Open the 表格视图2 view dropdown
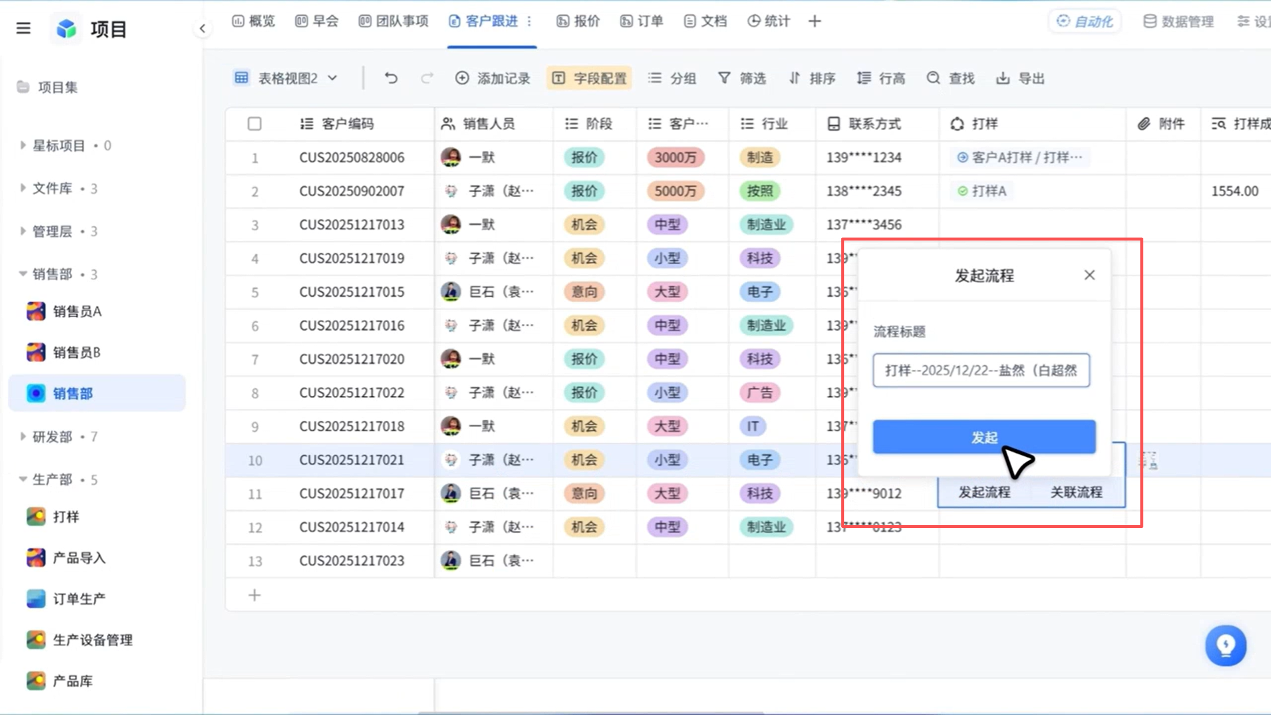1271x715 pixels. click(x=286, y=78)
